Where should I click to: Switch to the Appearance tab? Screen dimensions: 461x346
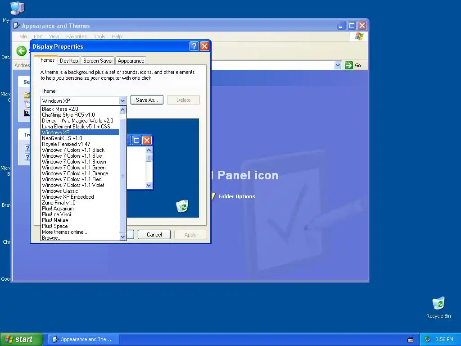point(131,61)
